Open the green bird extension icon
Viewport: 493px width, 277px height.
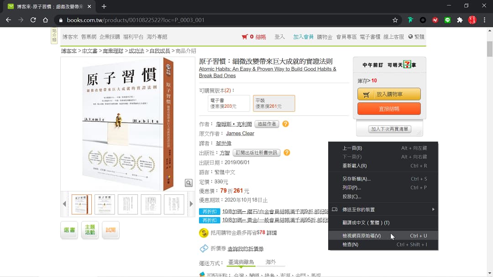[x=410, y=20]
